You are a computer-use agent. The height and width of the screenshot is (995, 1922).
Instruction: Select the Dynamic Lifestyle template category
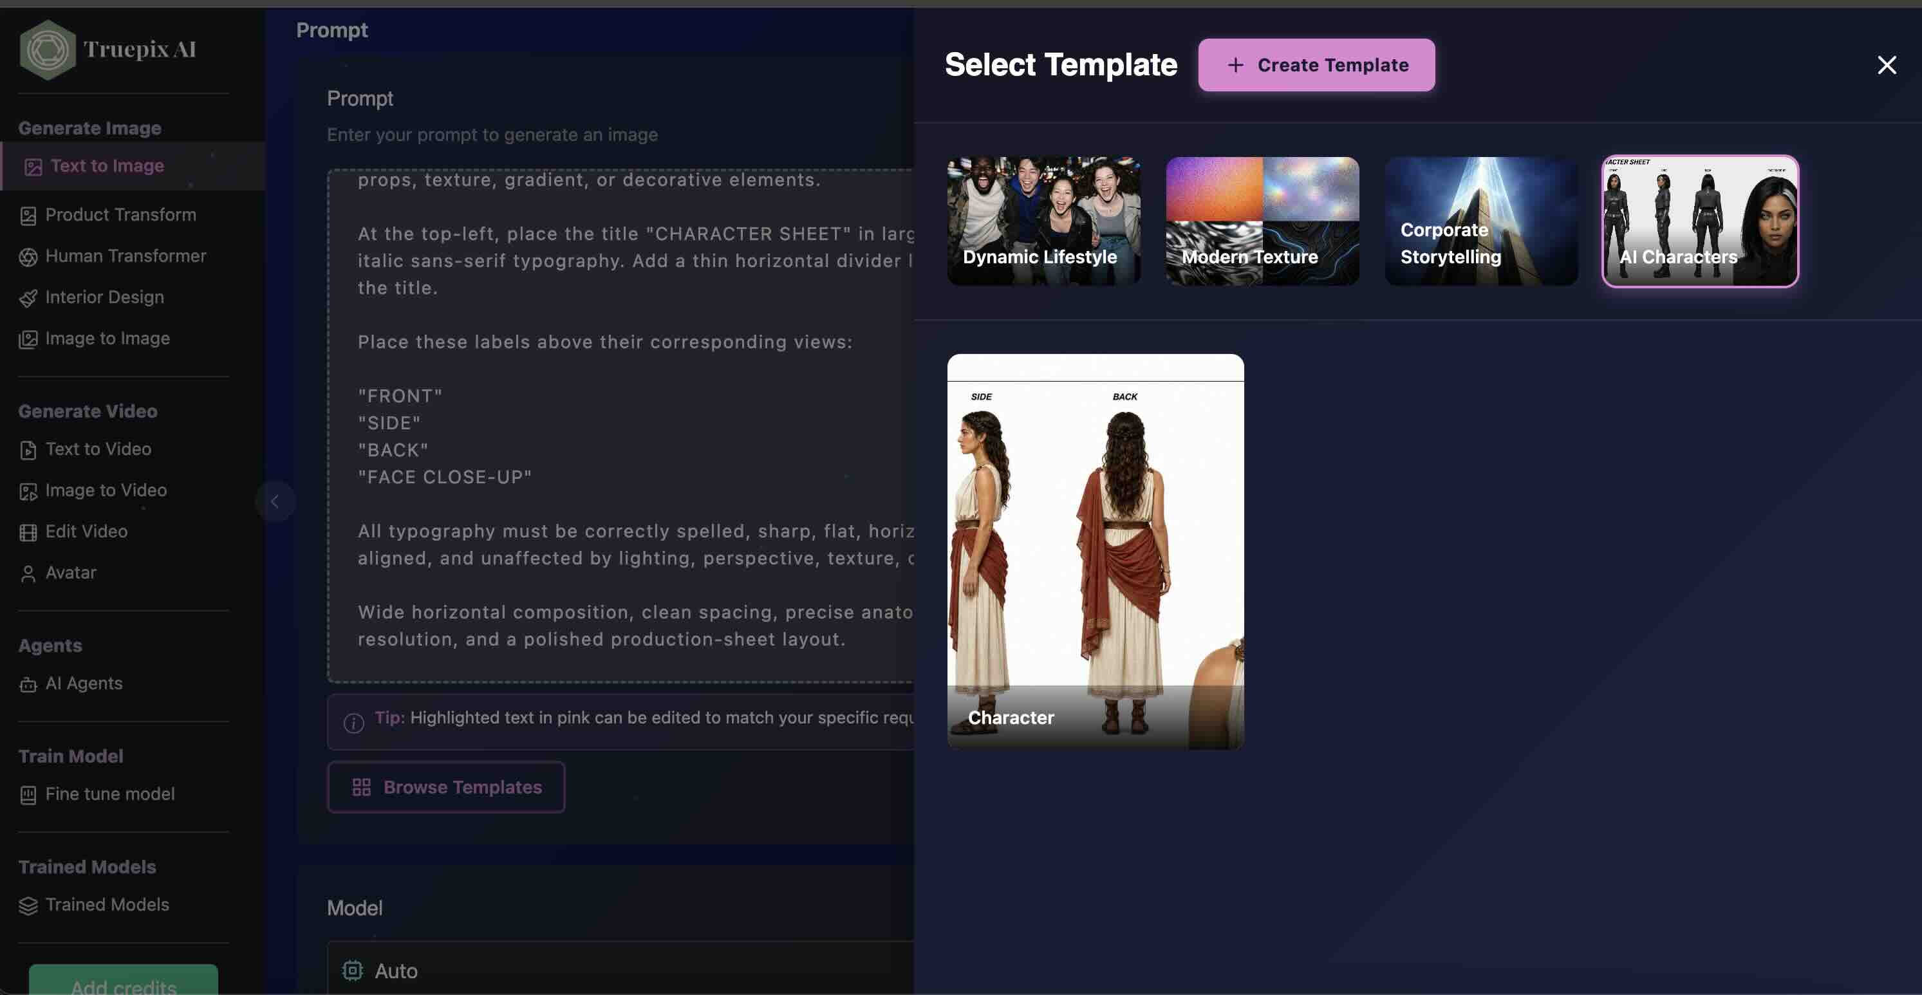click(1044, 221)
